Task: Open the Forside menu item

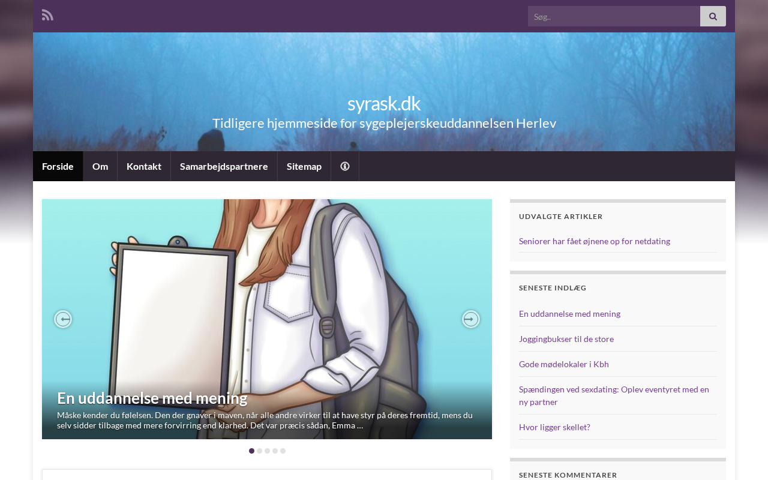Action: pos(58,166)
